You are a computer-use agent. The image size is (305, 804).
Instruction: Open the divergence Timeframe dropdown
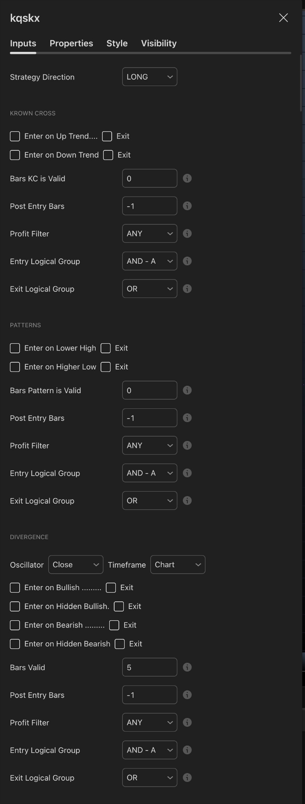pos(178,564)
